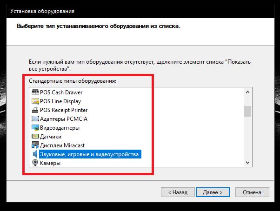280x211 pixels.
Task: Select Дисплеи Miracast list item
Action: click(x=62, y=145)
